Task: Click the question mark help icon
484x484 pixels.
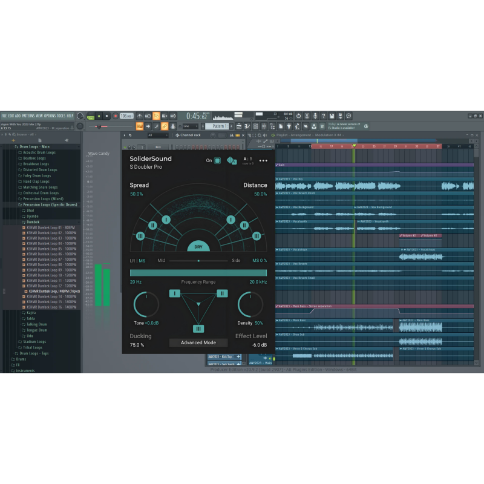Action: click(x=324, y=116)
